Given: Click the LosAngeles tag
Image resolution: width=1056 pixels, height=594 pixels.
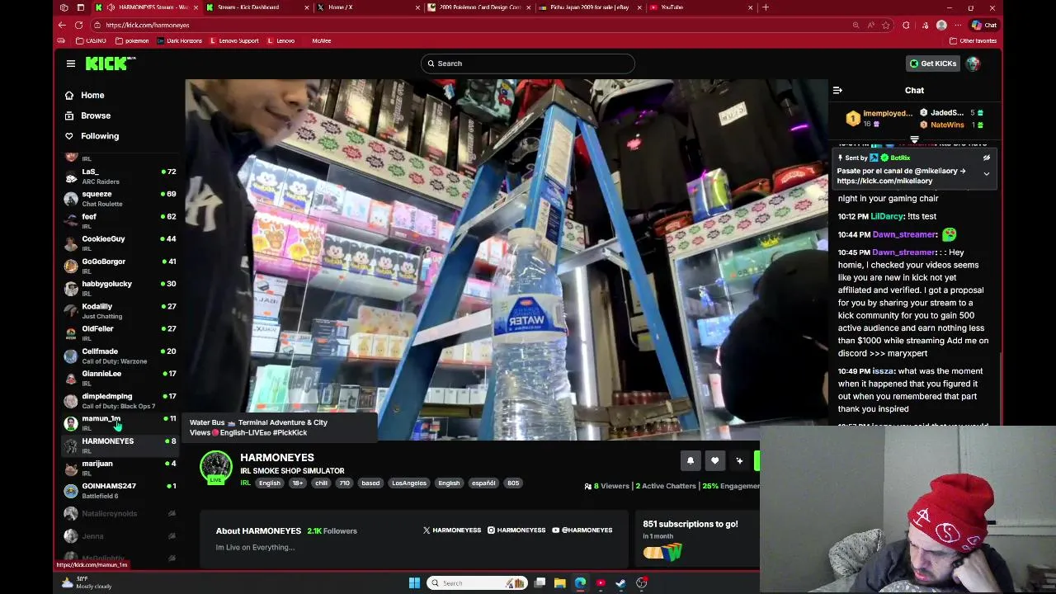Looking at the screenshot, I should (x=409, y=483).
